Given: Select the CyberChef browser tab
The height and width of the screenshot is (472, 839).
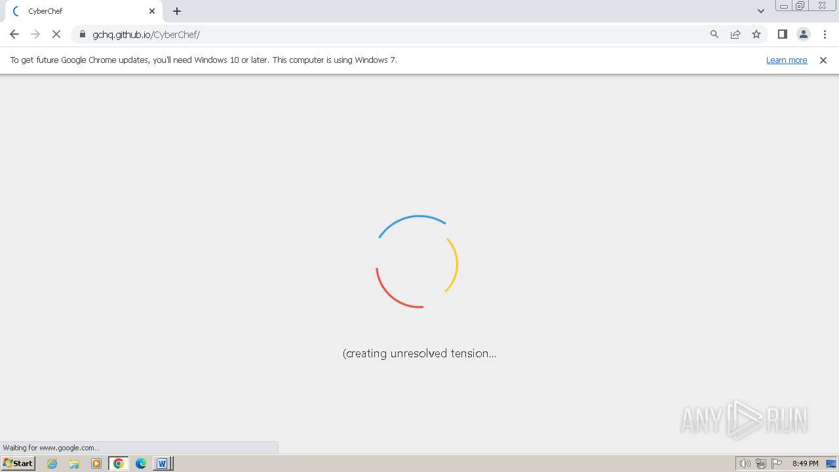Looking at the screenshot, I should point(84,11).
